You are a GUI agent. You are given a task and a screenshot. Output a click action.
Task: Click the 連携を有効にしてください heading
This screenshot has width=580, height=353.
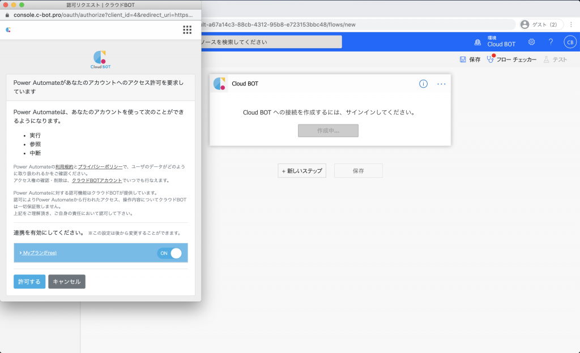pyautogui.click(x=49, y=233)
